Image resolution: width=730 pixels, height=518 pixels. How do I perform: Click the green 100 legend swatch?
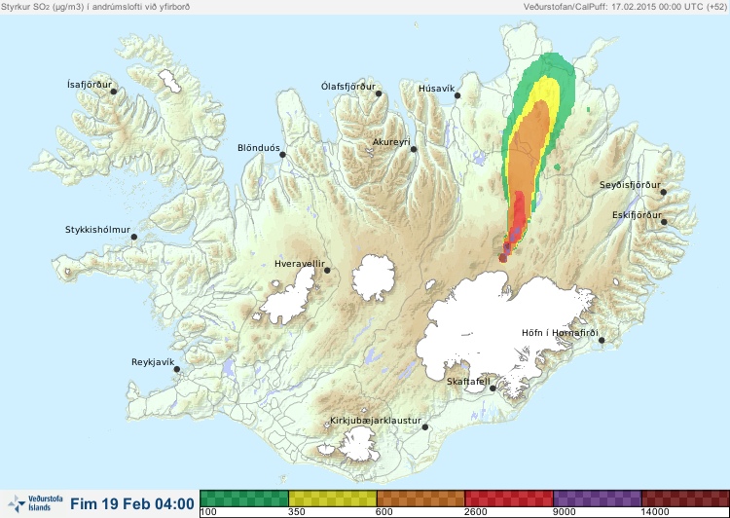(x=244, y=498)
